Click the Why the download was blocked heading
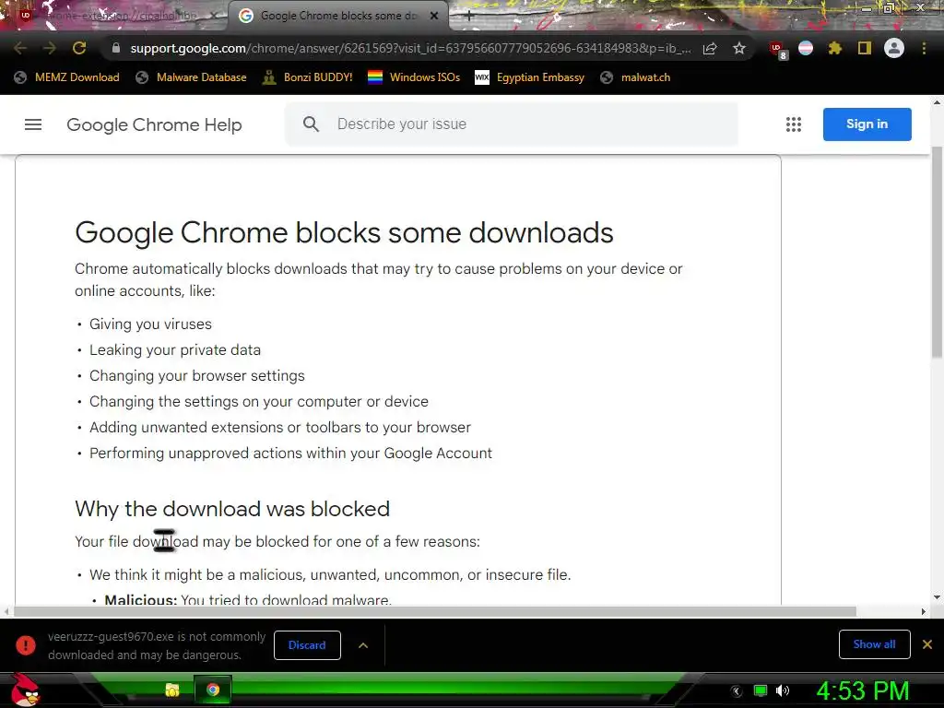This screenshot has width=944, height=708. [x=231, y=509]
